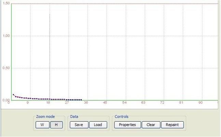Select the first data point on the curve
Image resolution: width=221 pixels, height=137 pixels.
13,95
